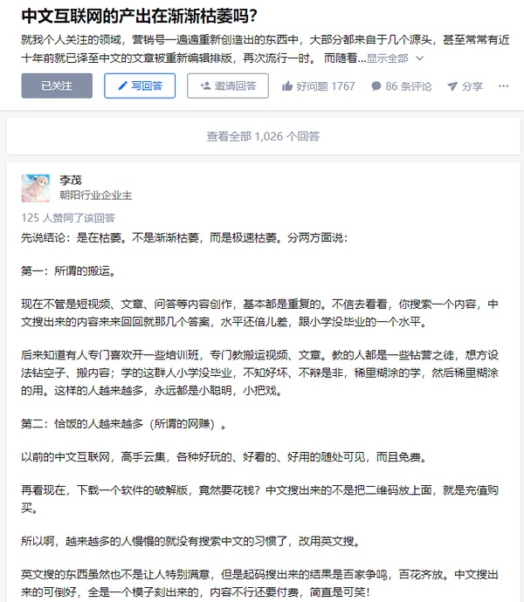Viewport: 524px width, 602px height.
Task: Click the pencil icon in 写回答
Action: coord(122,86)
